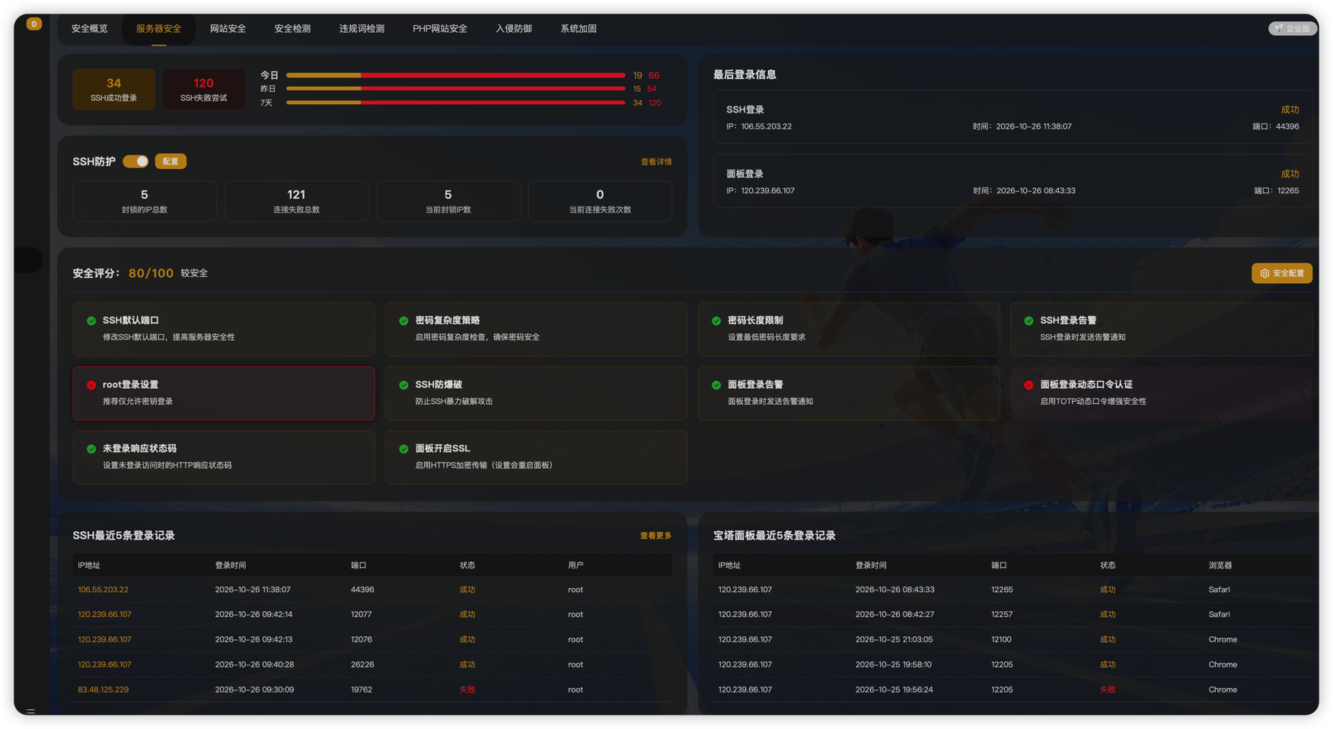1333x729 pixels.
Task: Click the sidebar menu icon at bottom-left
Action: coord(30,711)
